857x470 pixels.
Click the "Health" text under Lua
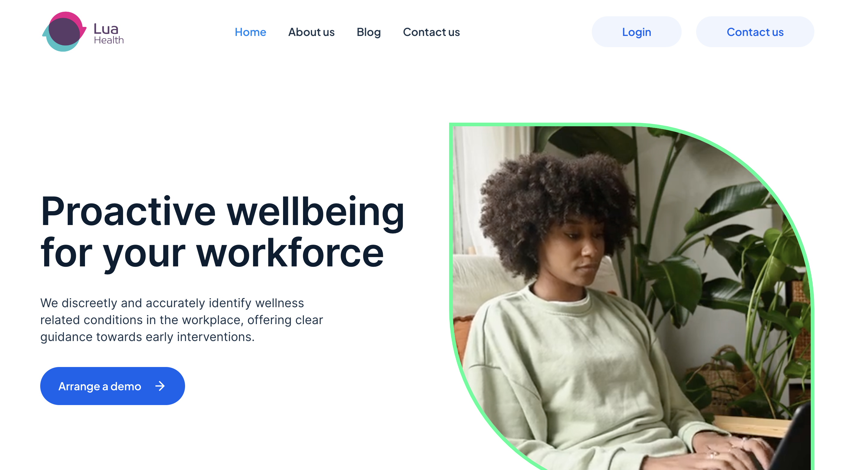(x=109, y=40)
